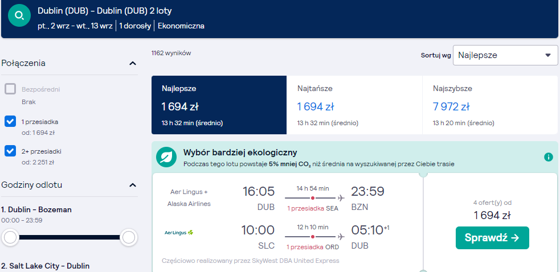
Task: Collapse the Połączenia filter section
Action: [133, 64]
